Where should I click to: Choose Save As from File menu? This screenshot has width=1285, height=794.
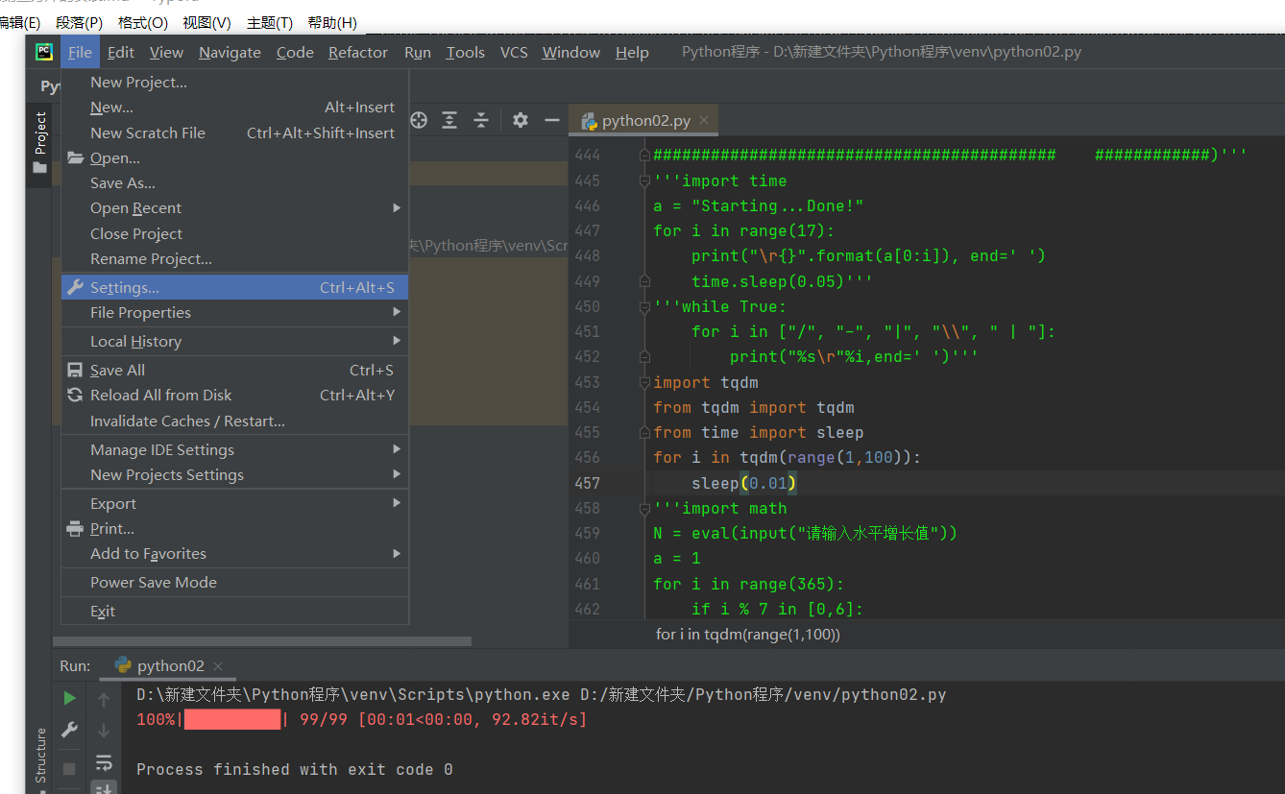pyautogui.click(x=235, y=182)
